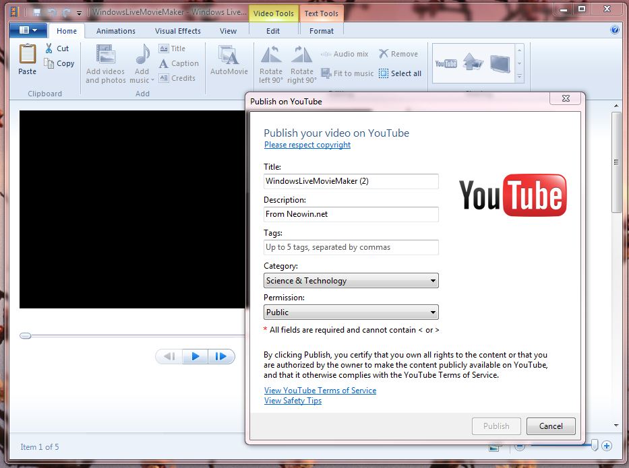The image size is (629, 468).
Task: Click the Title field containing WindowsLiveMovieMaker (2)
Action: pos(351,181)
